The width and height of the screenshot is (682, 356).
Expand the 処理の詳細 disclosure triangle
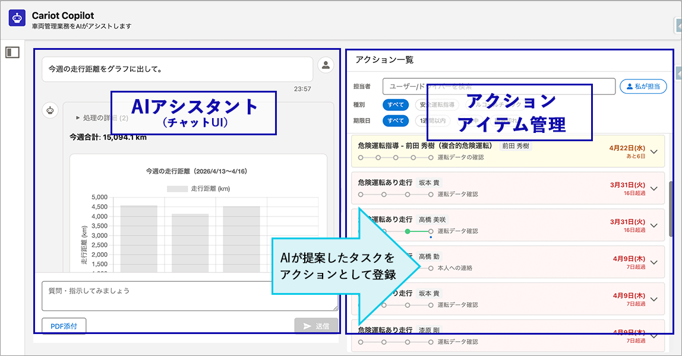(x=78, y=118)
